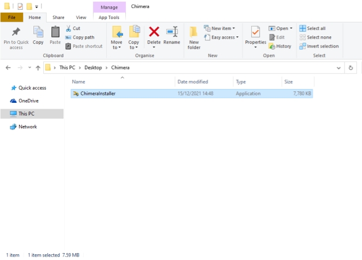Expand the Properties dropdown arrow
Screen dimensions: 362x260
(256, 47)
